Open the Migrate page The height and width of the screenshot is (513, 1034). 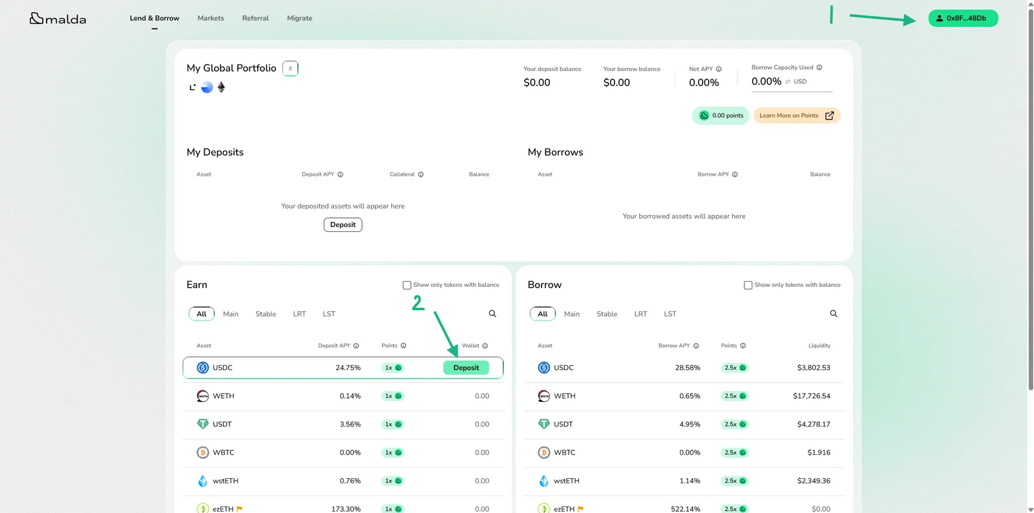click(x=300, y=18)
